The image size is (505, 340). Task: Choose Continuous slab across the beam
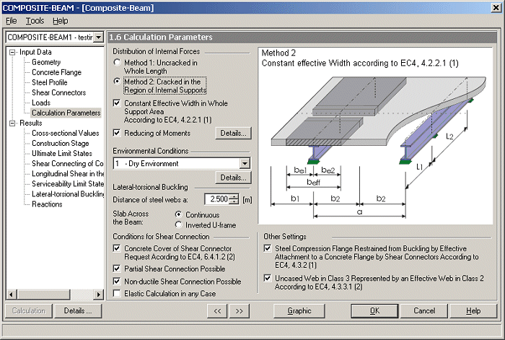178,214
